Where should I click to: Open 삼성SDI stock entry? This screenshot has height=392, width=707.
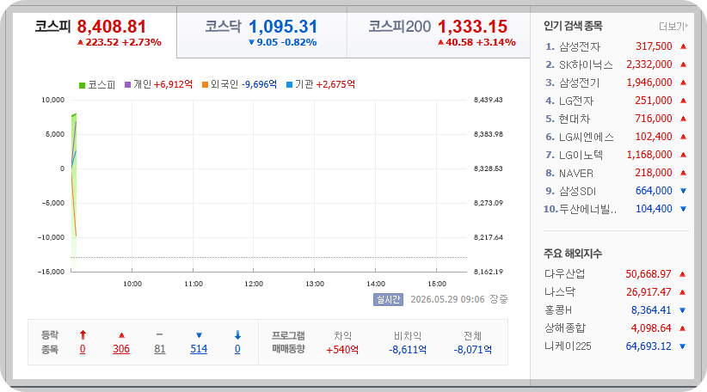(x=578, y=191)
